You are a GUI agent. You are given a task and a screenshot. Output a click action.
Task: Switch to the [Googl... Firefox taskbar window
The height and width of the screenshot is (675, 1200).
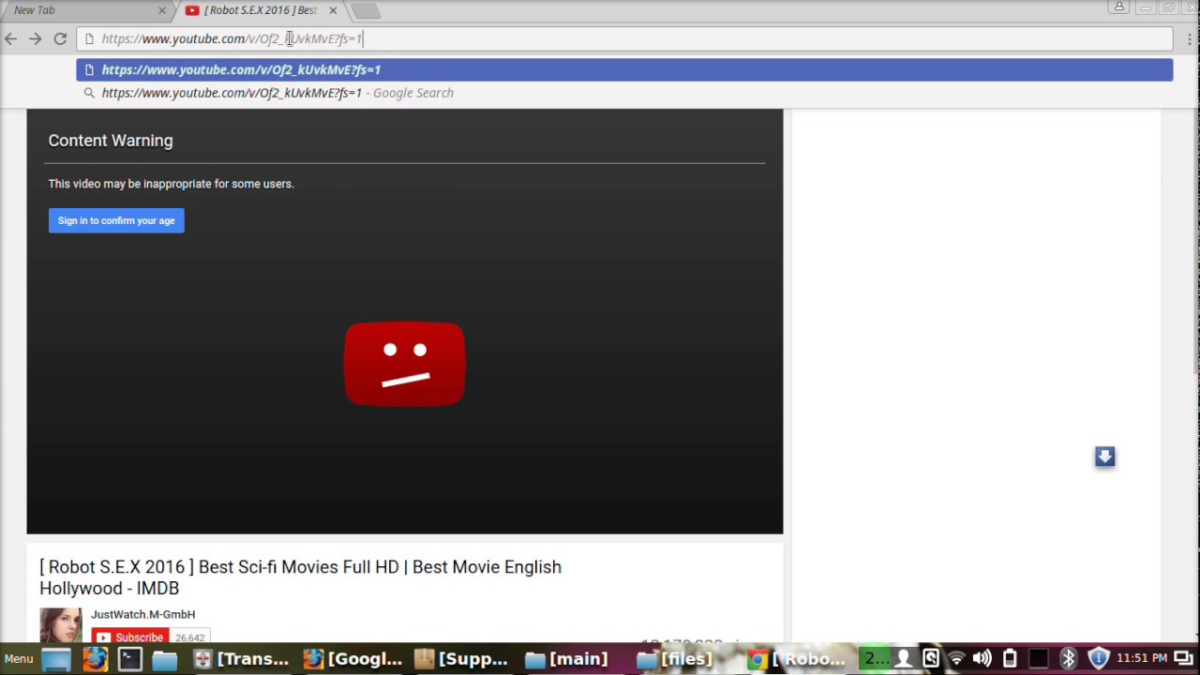coord(352,659)
